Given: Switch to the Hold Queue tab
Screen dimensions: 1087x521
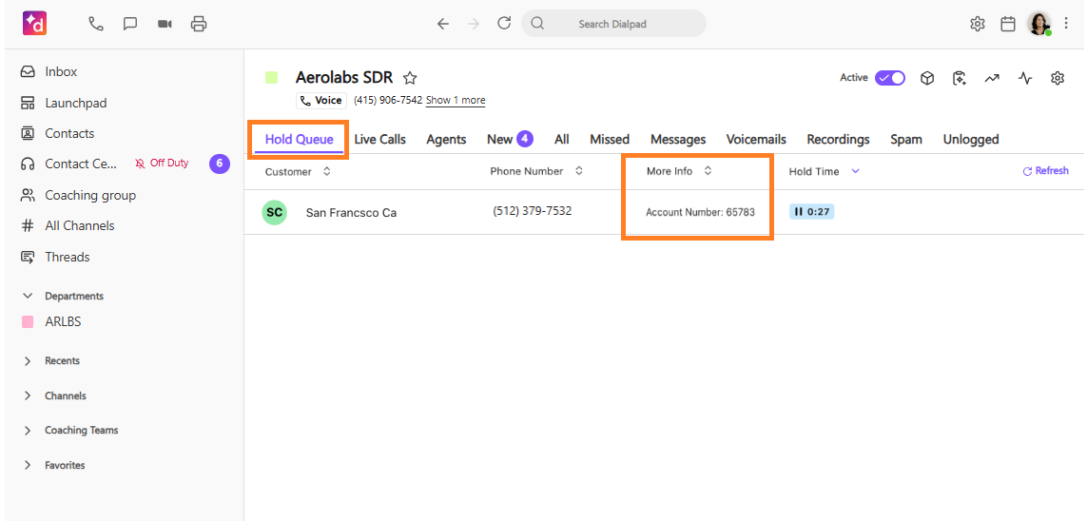Looking at the screenshot, I should click(x=299, y=139).
